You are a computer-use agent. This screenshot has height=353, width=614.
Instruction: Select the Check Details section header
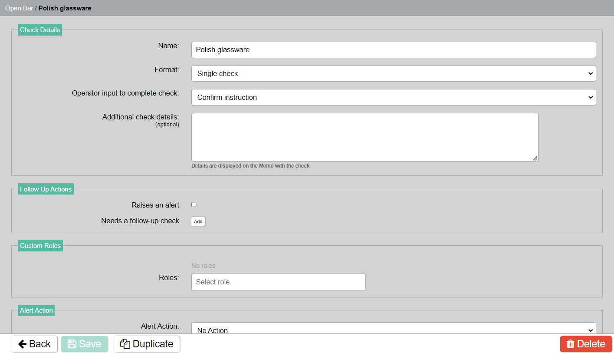tap(40, 30)
